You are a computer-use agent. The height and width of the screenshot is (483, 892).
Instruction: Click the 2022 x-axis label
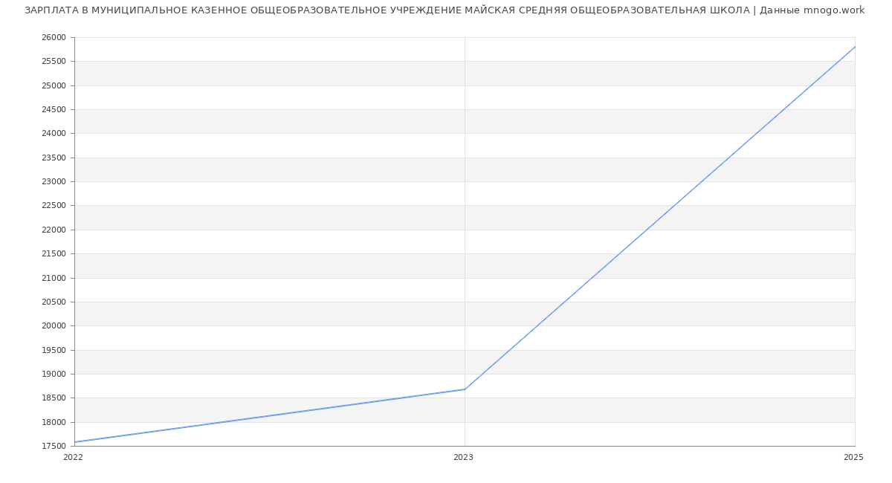(73, 458)
